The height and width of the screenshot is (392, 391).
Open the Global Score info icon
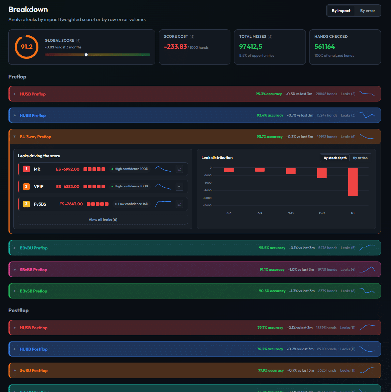pyautogui.click(x=78, y=41)
